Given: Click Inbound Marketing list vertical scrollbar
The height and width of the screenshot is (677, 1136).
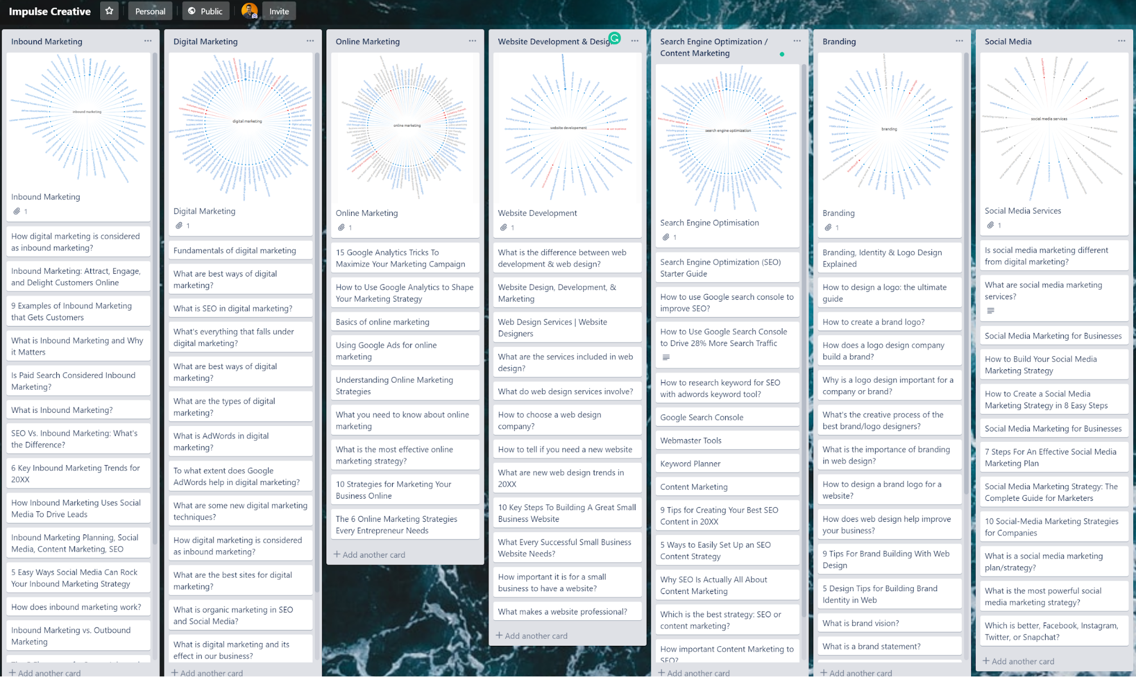Looking at the screenshot, I should pos(155,284).
